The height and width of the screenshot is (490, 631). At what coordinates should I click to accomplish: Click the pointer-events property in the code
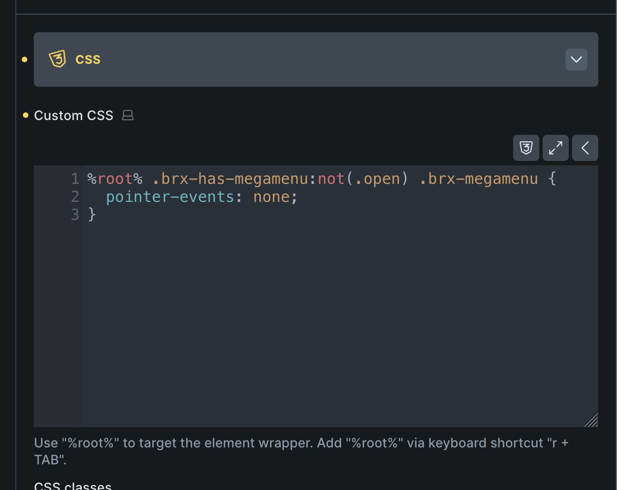(170, 197)
